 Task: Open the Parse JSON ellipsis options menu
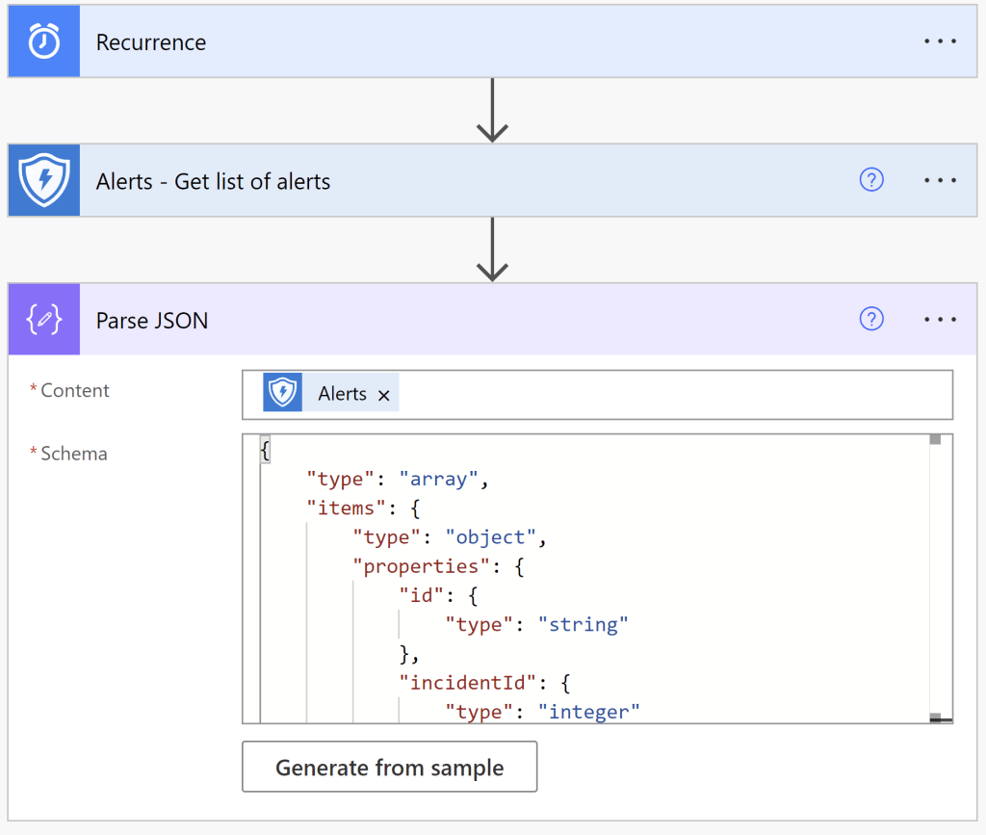pyautogui.click(x=940, y=319)
